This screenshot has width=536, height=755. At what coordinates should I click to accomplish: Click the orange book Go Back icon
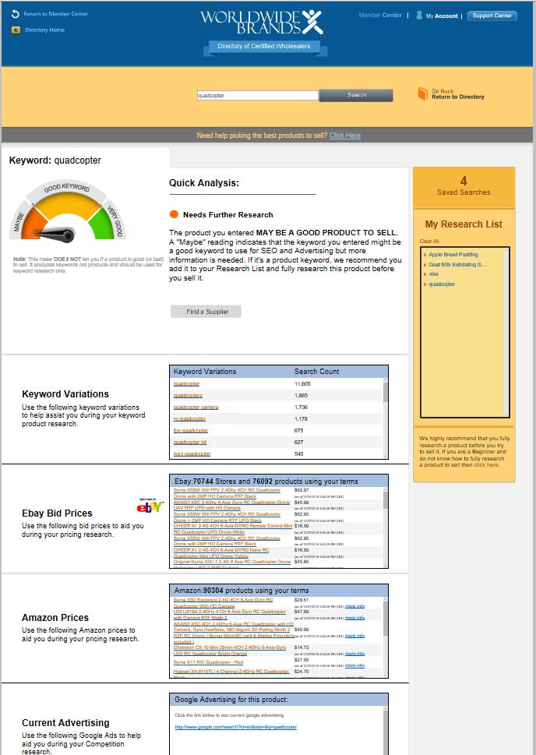[x=422, y=93]
